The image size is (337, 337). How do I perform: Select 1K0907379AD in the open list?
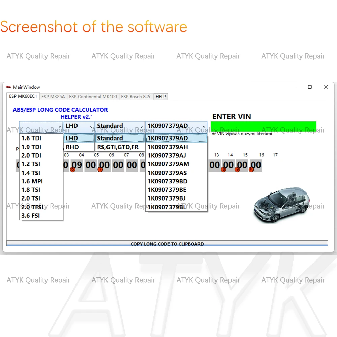pyautogui.click(x=176, y=138)
